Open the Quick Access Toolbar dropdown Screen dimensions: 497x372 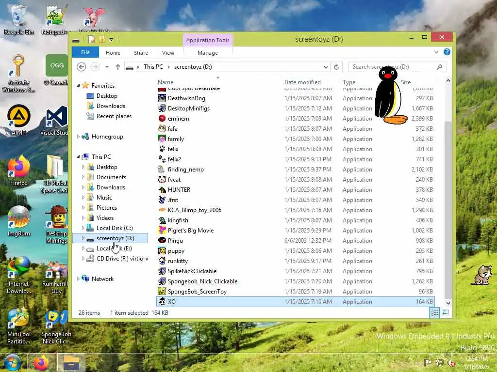[x=111, y=40]
